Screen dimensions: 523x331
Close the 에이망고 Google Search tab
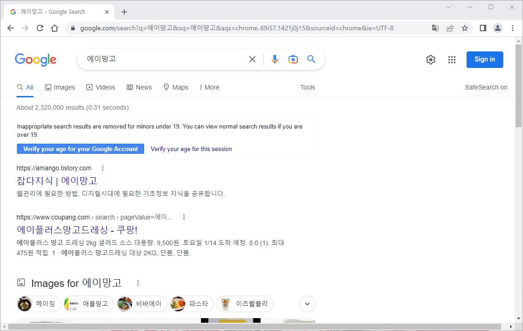pyautogui.click(x=107, y=12)
